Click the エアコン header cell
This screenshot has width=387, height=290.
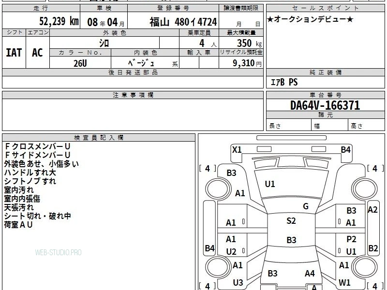pyautogui.click(x=38, y=32)
